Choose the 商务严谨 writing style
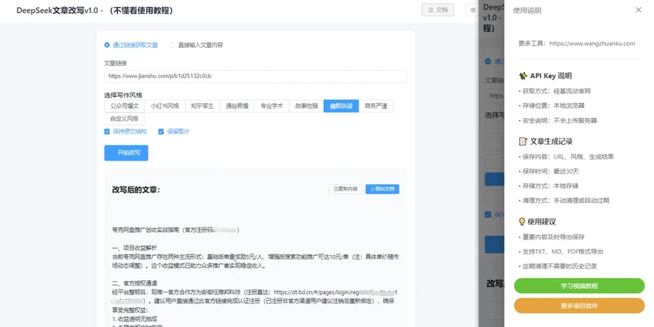 point(376,106)
